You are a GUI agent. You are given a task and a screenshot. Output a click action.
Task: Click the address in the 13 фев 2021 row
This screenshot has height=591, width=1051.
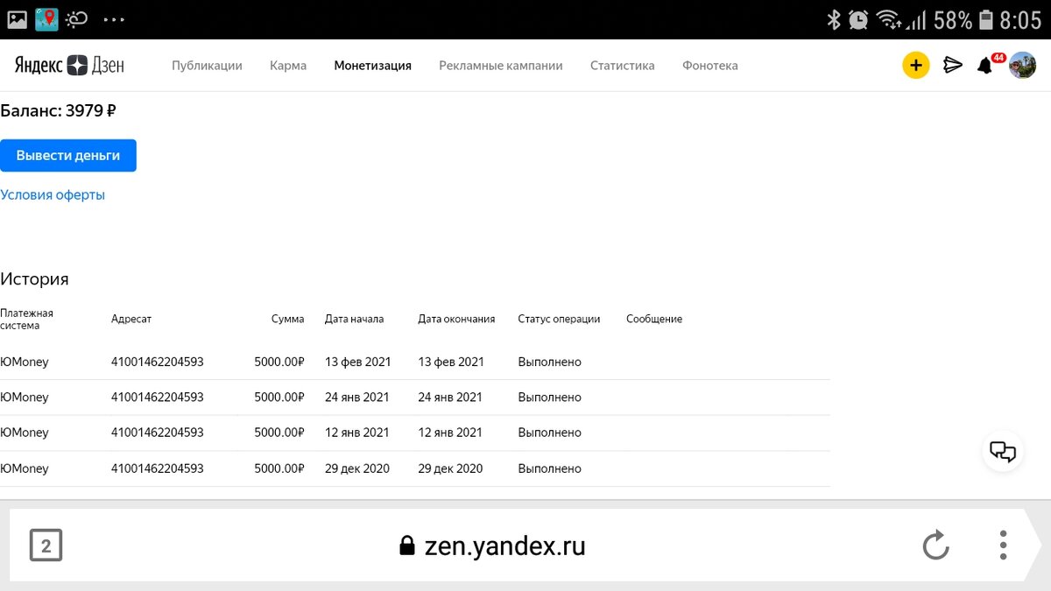point(158,362)
